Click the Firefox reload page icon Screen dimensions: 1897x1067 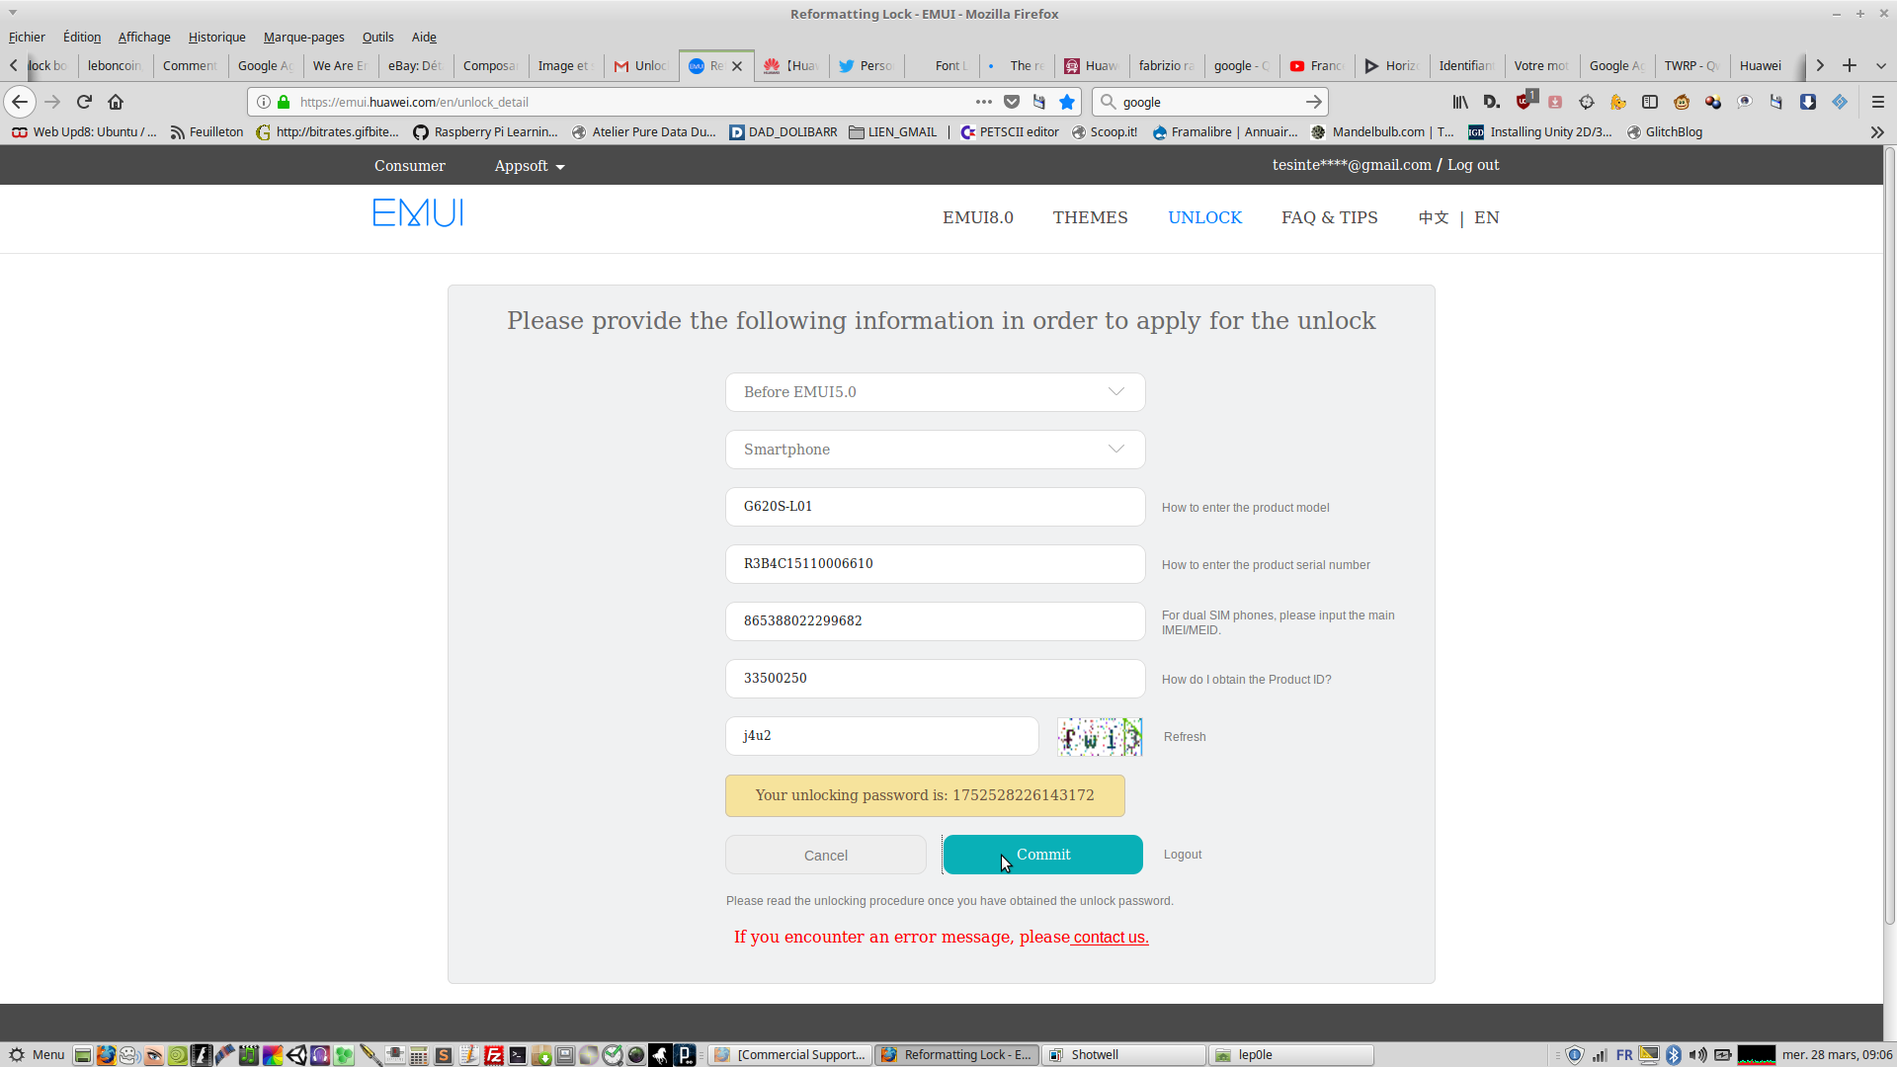[x=84, y=102]
